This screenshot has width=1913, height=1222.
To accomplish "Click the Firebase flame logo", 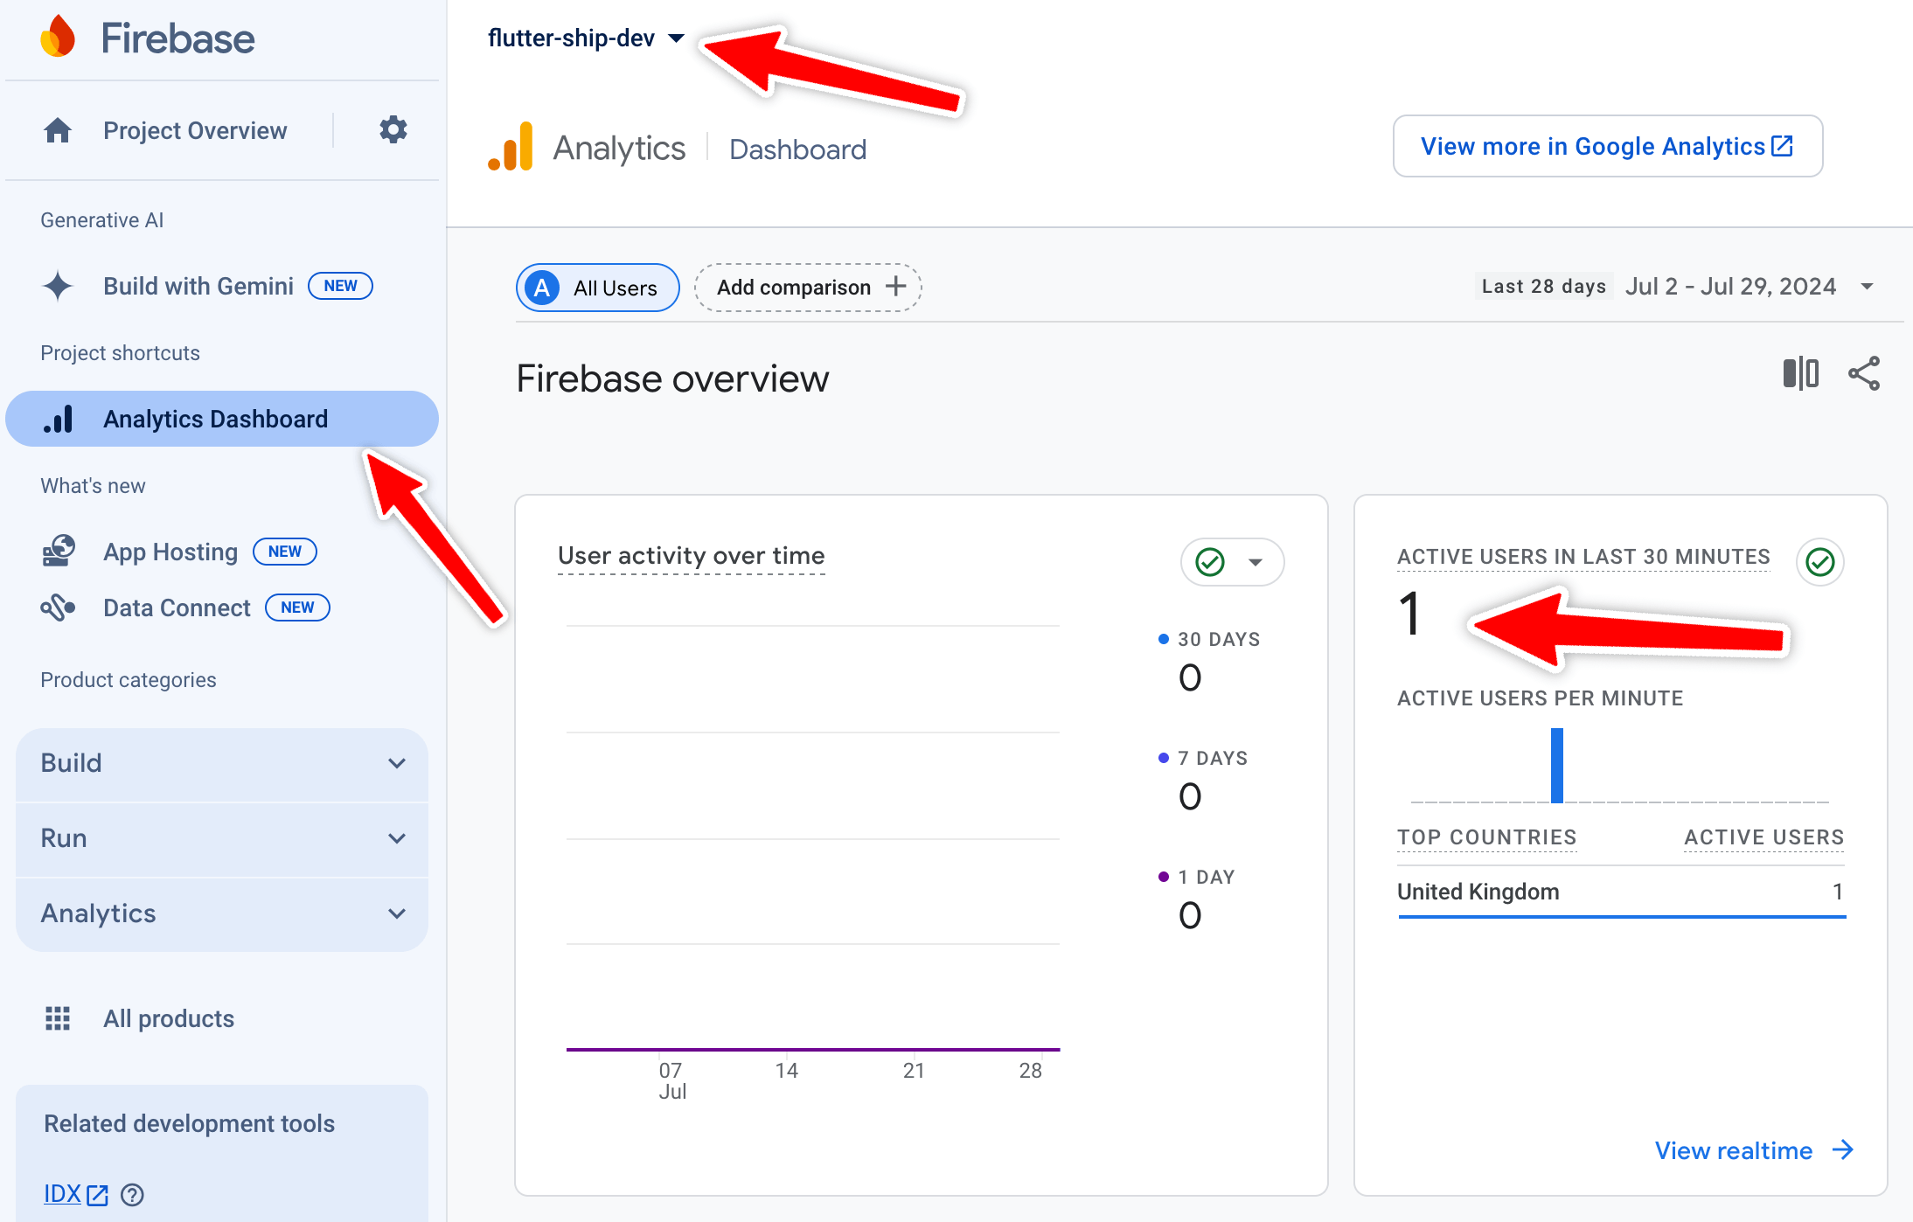I will point(58,38).
